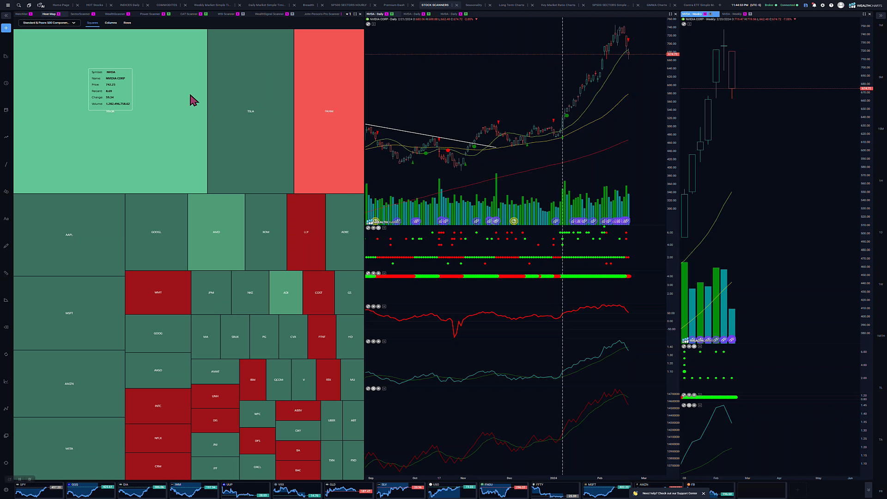Open the hamburger main menu
This screenshot has width=887, height=499.
point(7,5)
